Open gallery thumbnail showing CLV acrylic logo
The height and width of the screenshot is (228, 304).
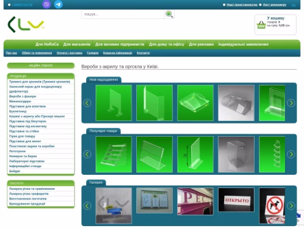coord(113,206)
